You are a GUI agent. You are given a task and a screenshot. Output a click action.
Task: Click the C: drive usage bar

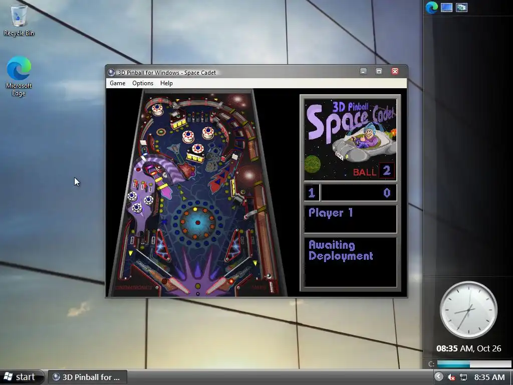point(474,364)
